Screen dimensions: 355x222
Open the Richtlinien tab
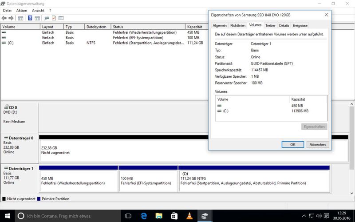pyautogui.click(x=237, y=26)
